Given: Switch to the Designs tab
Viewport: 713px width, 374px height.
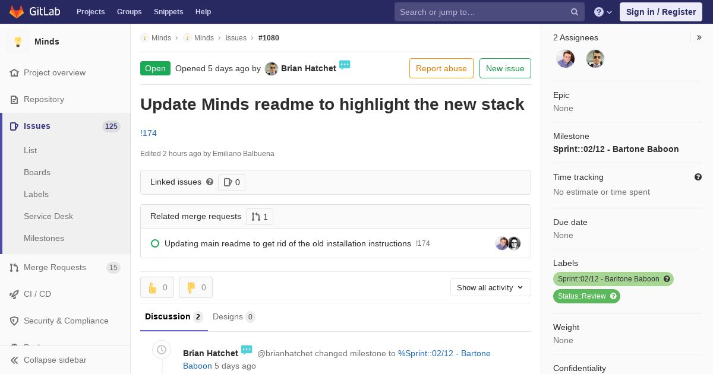Looking at the screenshot, I should 234,317.
